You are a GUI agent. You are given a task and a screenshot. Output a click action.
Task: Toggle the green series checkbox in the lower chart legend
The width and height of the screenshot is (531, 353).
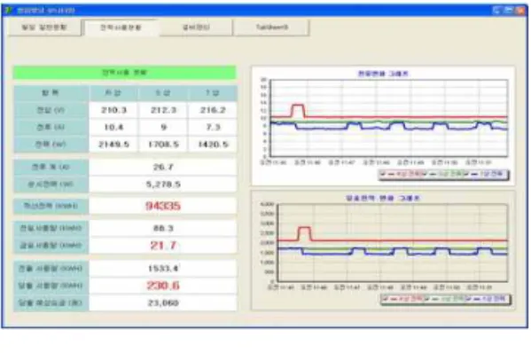point(426,299)
